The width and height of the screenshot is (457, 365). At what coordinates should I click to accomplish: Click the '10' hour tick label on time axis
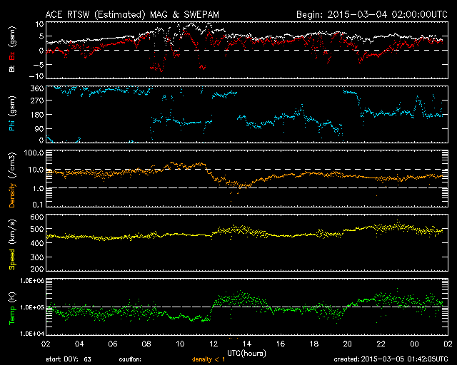(180, 344)
